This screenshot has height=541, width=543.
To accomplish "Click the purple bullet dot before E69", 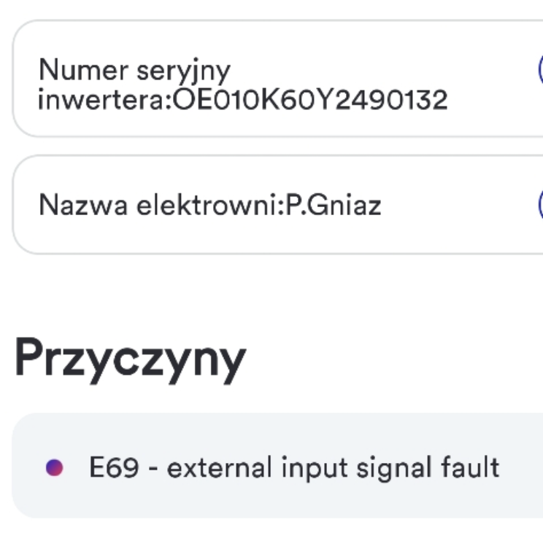I will [54, 467].
